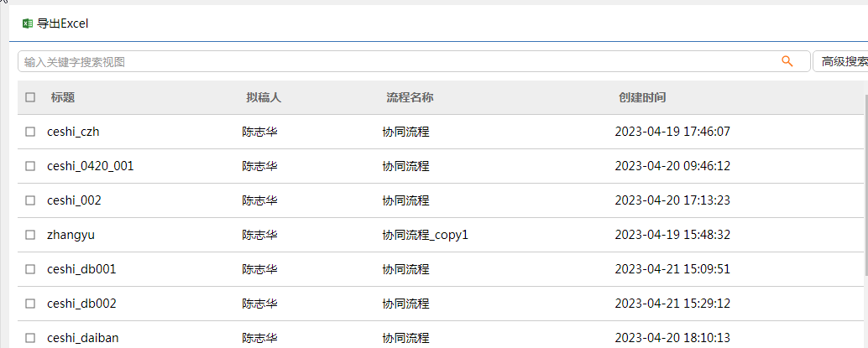Sort by 创建时间 column header

coord(642,97)
